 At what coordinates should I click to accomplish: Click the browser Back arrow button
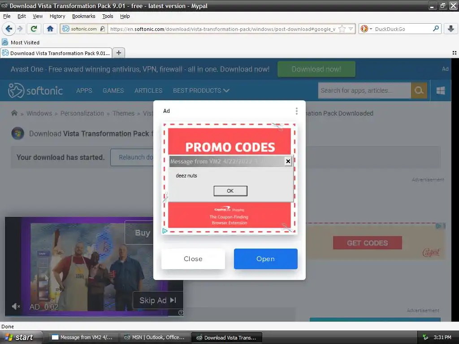9,29
